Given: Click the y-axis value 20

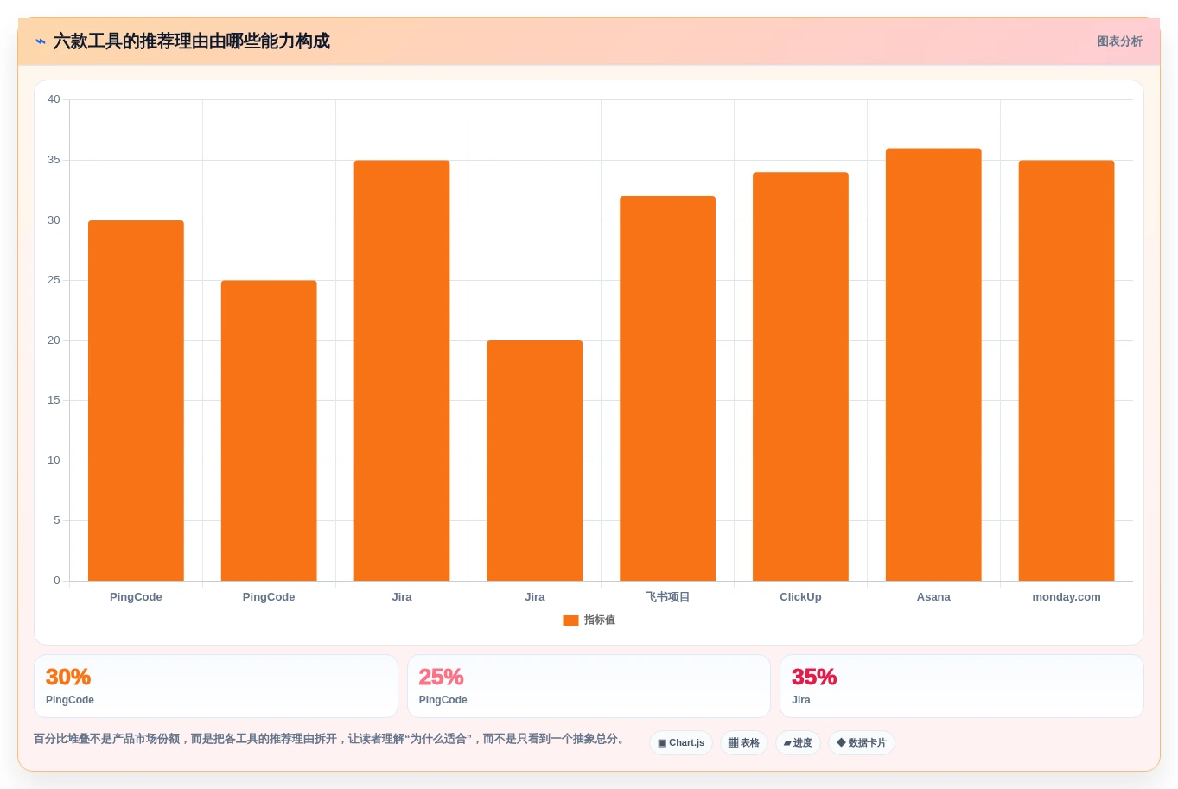Looking at the screenshot, I should (54, 340).
